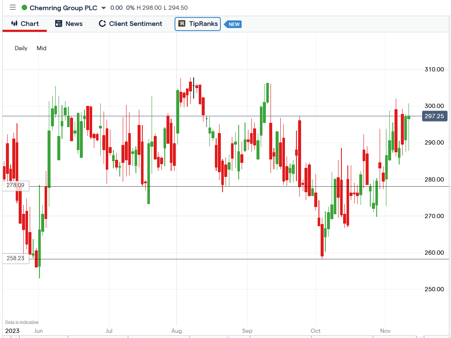
Task: Click the Chemring Group PLC instrument name
Action: click(64, 8)
